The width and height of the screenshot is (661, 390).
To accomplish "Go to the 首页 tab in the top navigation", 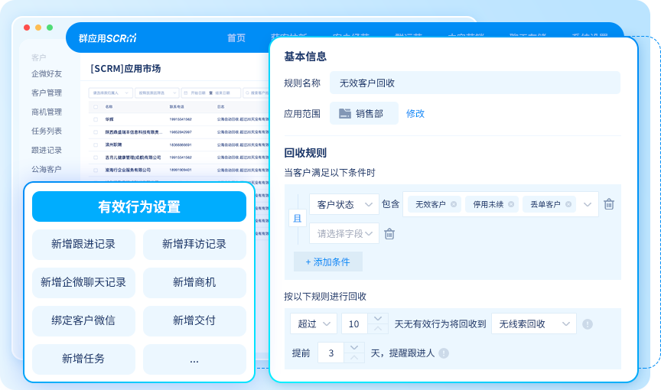I will (236, 38).
